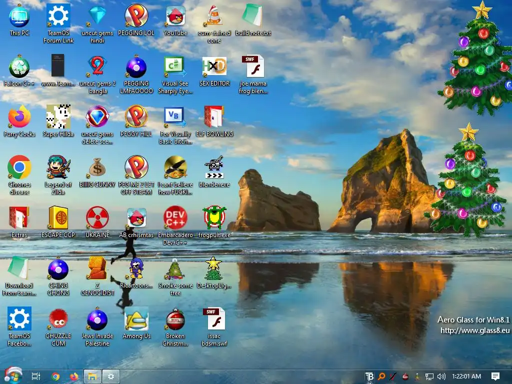Open the Action Center notifications

(495, 376)
